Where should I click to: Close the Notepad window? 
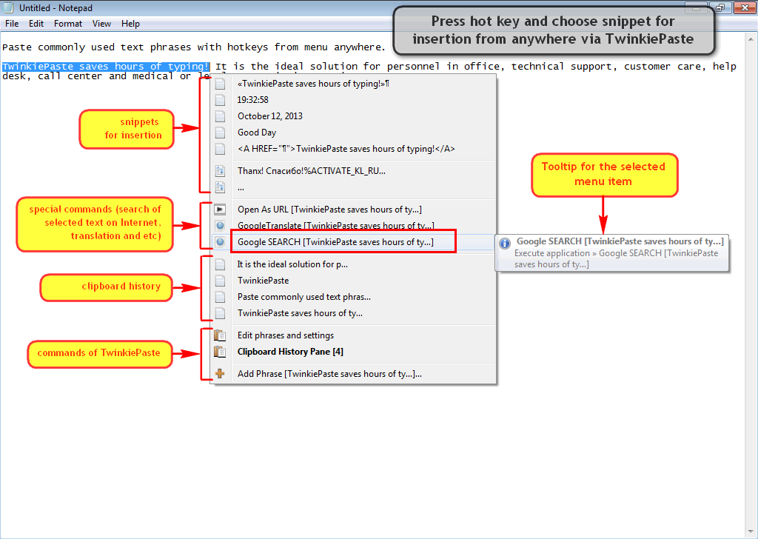click(x=745, y=7)
